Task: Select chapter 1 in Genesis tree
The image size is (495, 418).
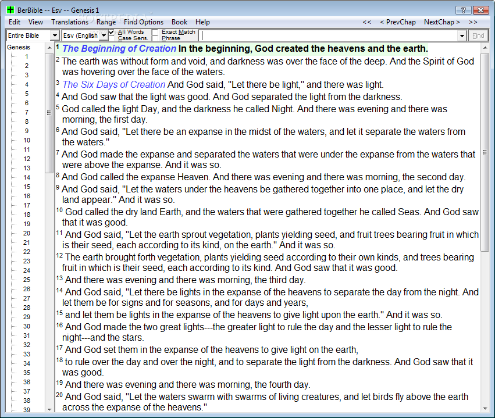Action: (x=27, y=56)
